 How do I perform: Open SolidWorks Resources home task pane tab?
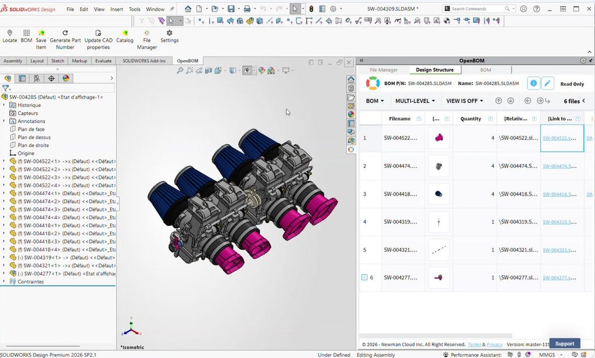click(x=351, y=80)
